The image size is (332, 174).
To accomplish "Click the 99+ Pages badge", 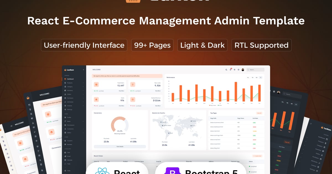I will coord(152,45).
